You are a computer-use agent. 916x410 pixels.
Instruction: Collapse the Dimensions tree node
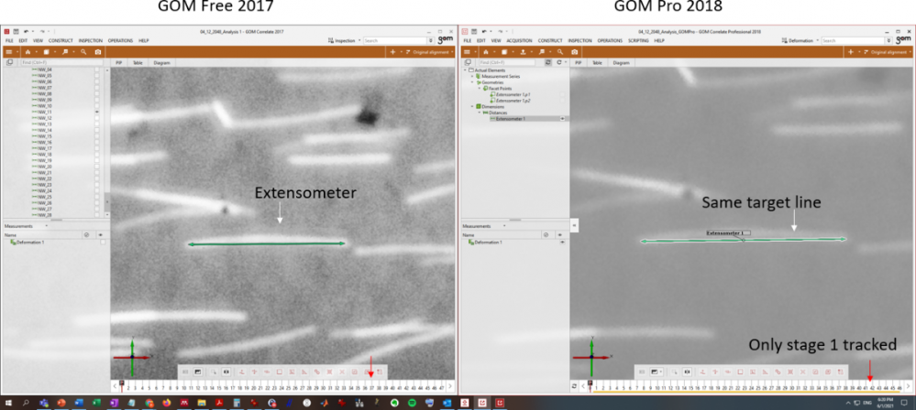pyautogui.click(x=472, y=106)
